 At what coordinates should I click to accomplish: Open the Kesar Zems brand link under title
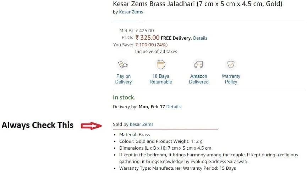coord(131,12)
